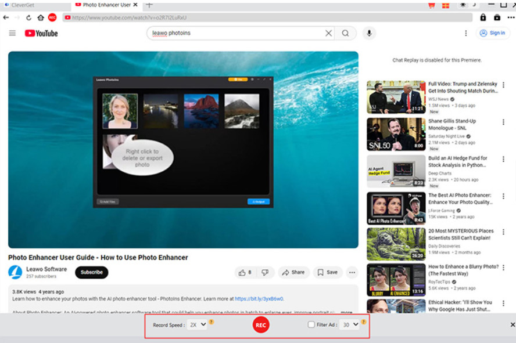Click the orange grid icon in the title bar
516x343 pixels.
(x=446, y=5)
